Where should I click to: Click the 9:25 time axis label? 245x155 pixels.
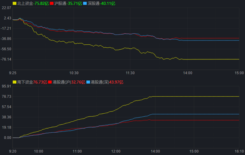(12, 72)
